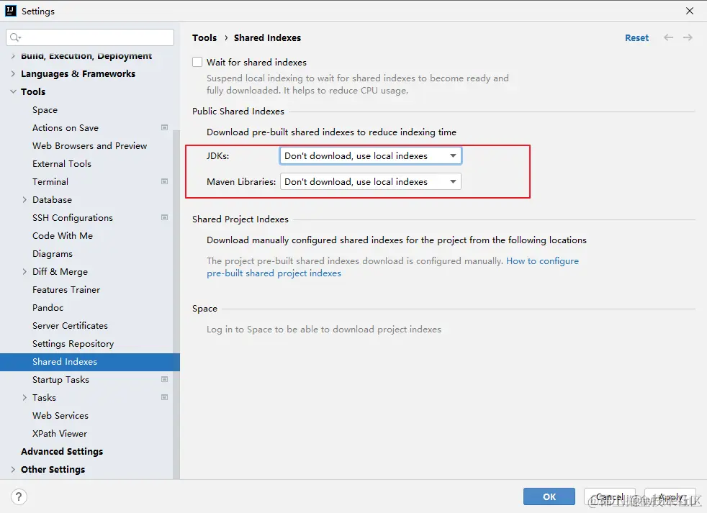Expand the Diff & Merge node
Screen dimensions: 707x513
[x=24, y=271]
